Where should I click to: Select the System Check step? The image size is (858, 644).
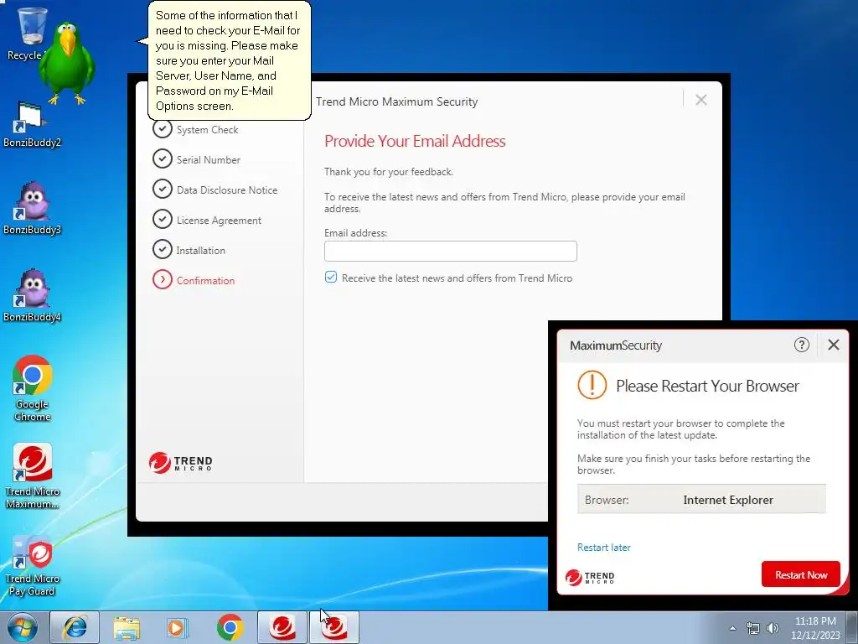[195, 129]
